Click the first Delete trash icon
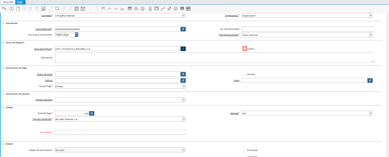The width and height of the screenshot is (389, 157). click(30, 9)
